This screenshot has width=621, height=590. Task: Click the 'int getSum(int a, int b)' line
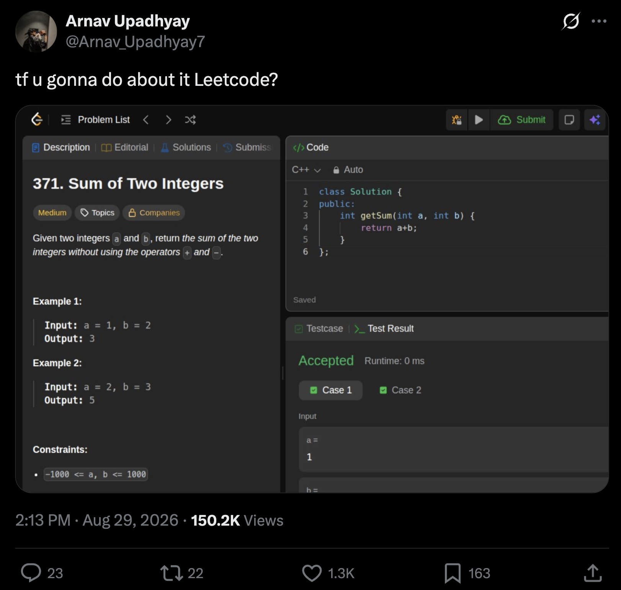tap(407, 216)
